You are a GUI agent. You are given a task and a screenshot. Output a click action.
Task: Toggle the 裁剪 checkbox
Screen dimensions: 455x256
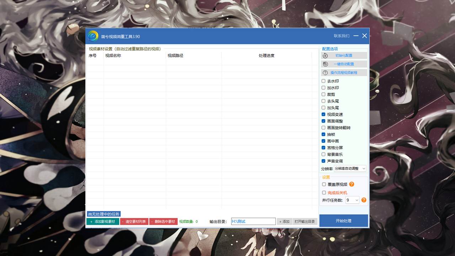point(323,95)
